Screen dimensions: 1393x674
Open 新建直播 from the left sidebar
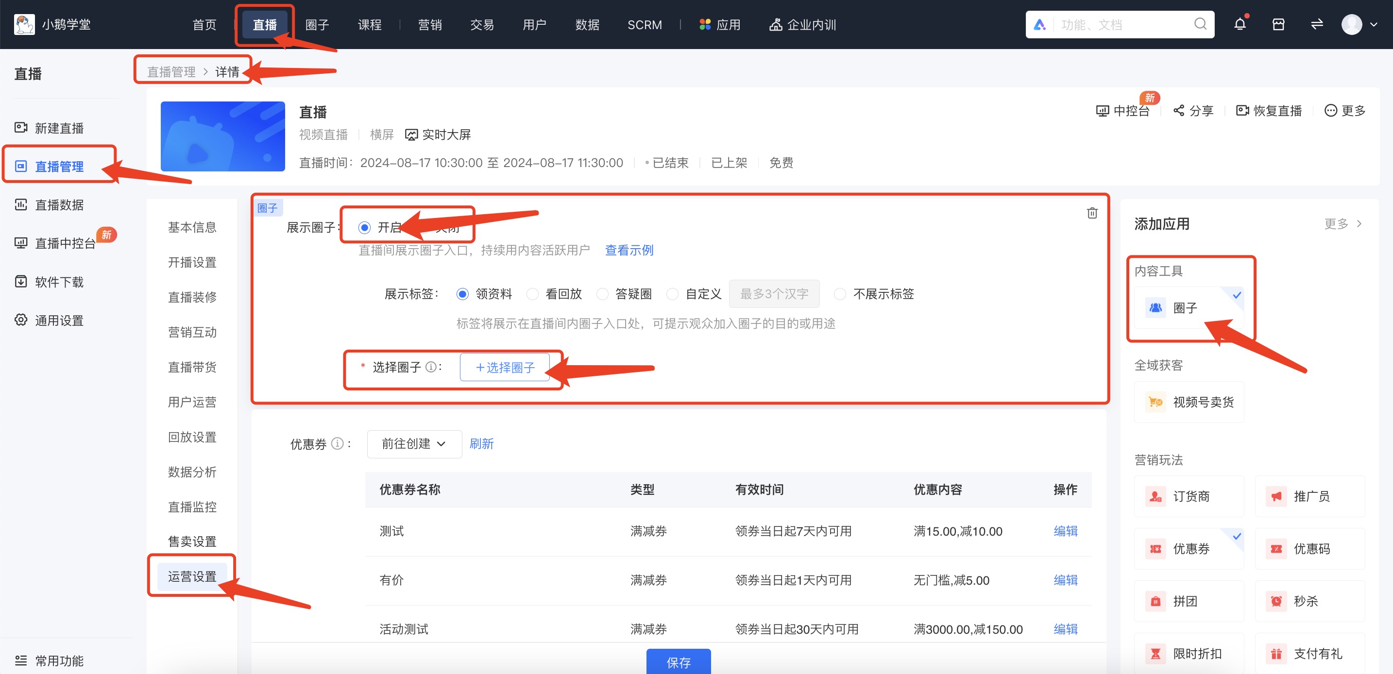pos(59,128)
